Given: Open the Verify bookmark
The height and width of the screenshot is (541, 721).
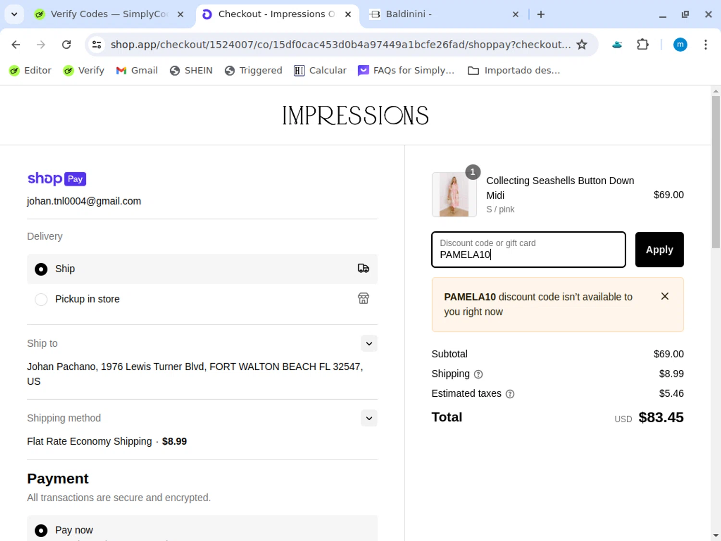Looking at the screenshot, I should (x=84, y=71).
